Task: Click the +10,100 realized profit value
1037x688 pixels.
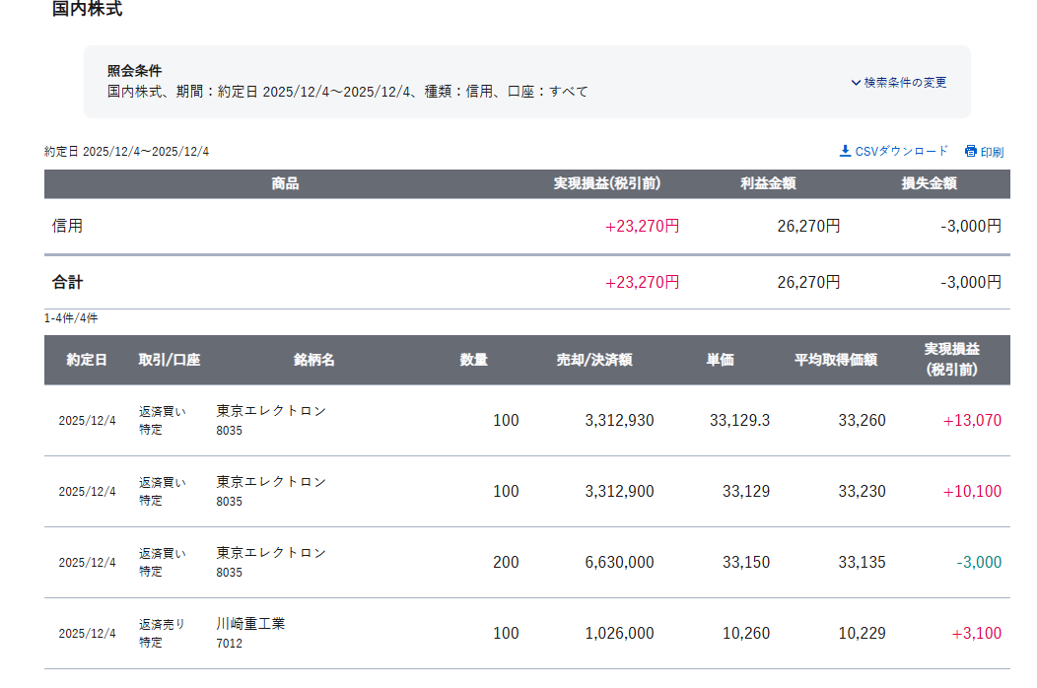Action: coord(972,492)
